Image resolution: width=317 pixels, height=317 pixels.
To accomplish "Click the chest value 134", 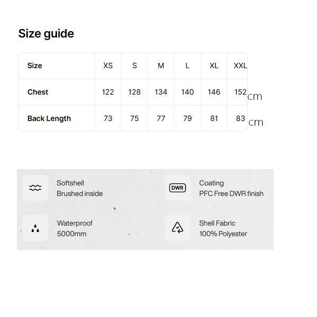I will pyautogui.click(x=161, y=92).
